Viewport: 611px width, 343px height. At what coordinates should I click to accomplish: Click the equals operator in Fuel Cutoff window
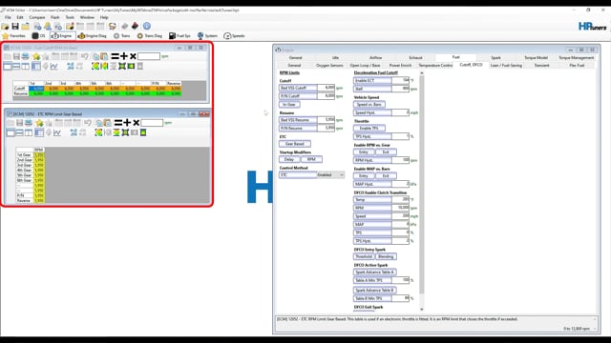coord(115,56)
